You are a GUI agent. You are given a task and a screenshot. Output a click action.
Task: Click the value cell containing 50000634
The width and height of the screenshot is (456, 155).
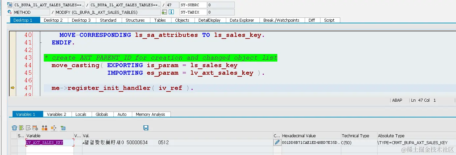click(177, 142)
